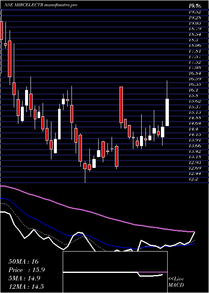Select the 19.52 price axis label

(x=195, y=12)
